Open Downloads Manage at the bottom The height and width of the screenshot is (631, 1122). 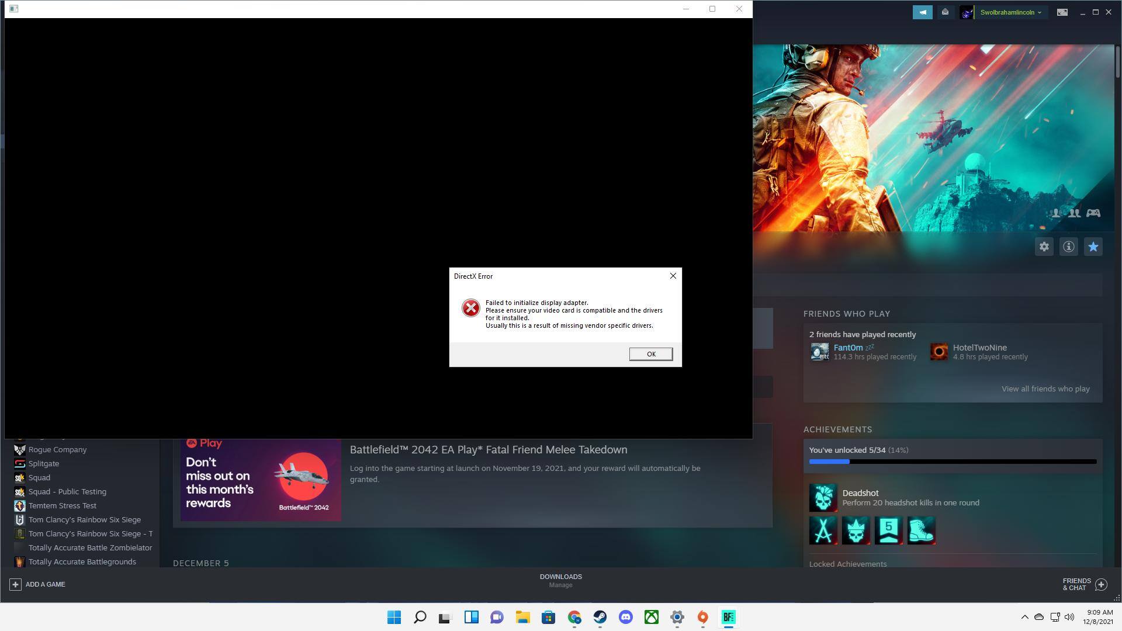[x=560, y=580]
